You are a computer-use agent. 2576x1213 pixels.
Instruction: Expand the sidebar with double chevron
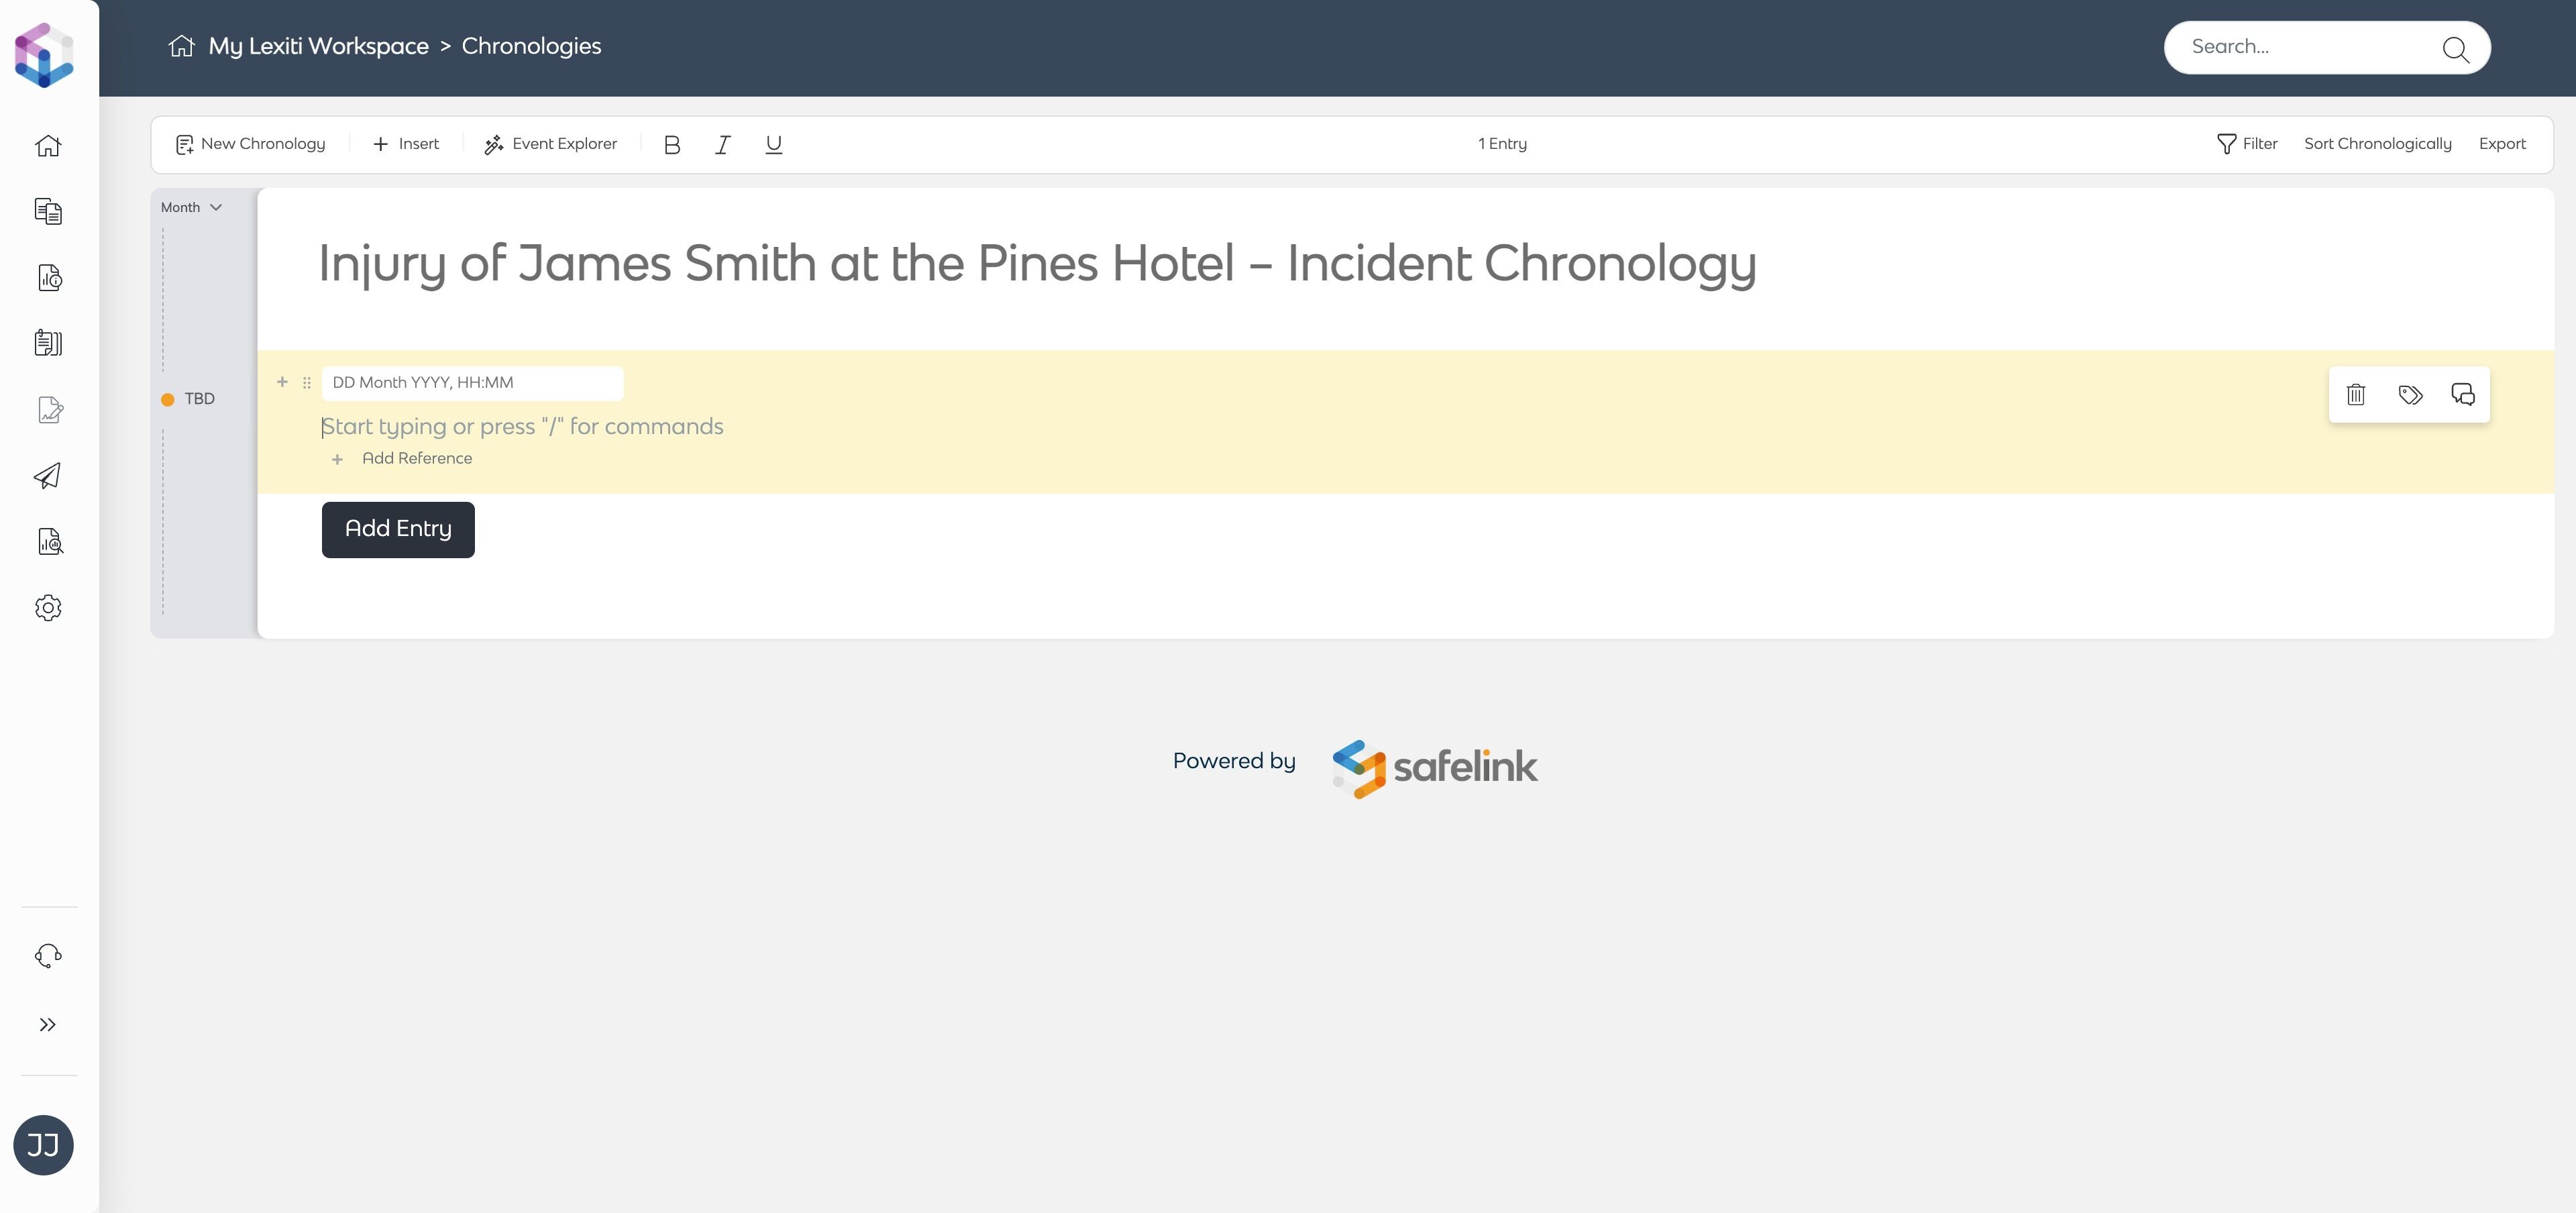point(48,1025)
